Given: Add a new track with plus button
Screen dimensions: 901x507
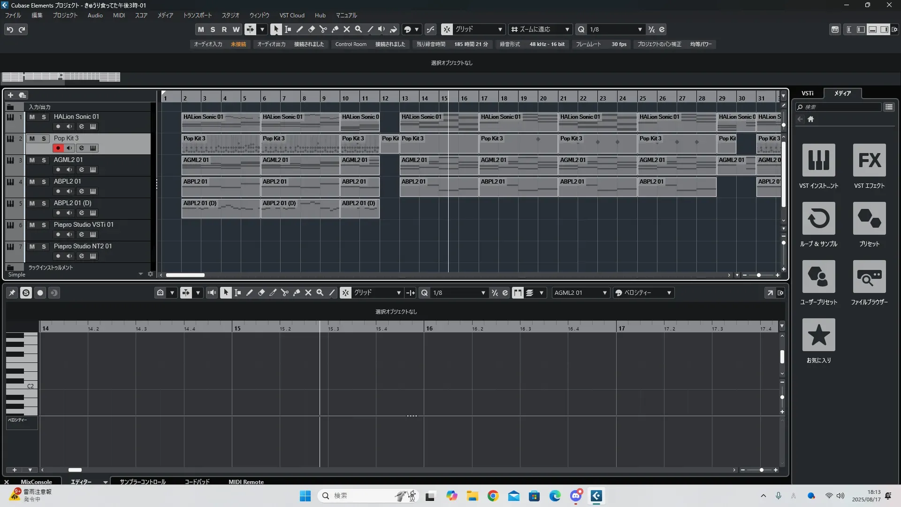Looking at the screenshot, I should point(10,95).
